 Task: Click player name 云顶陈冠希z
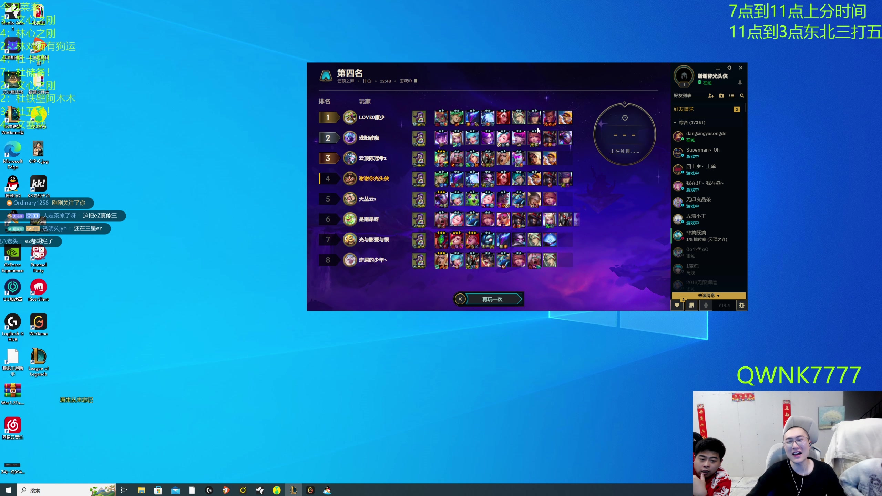point(372,158)
